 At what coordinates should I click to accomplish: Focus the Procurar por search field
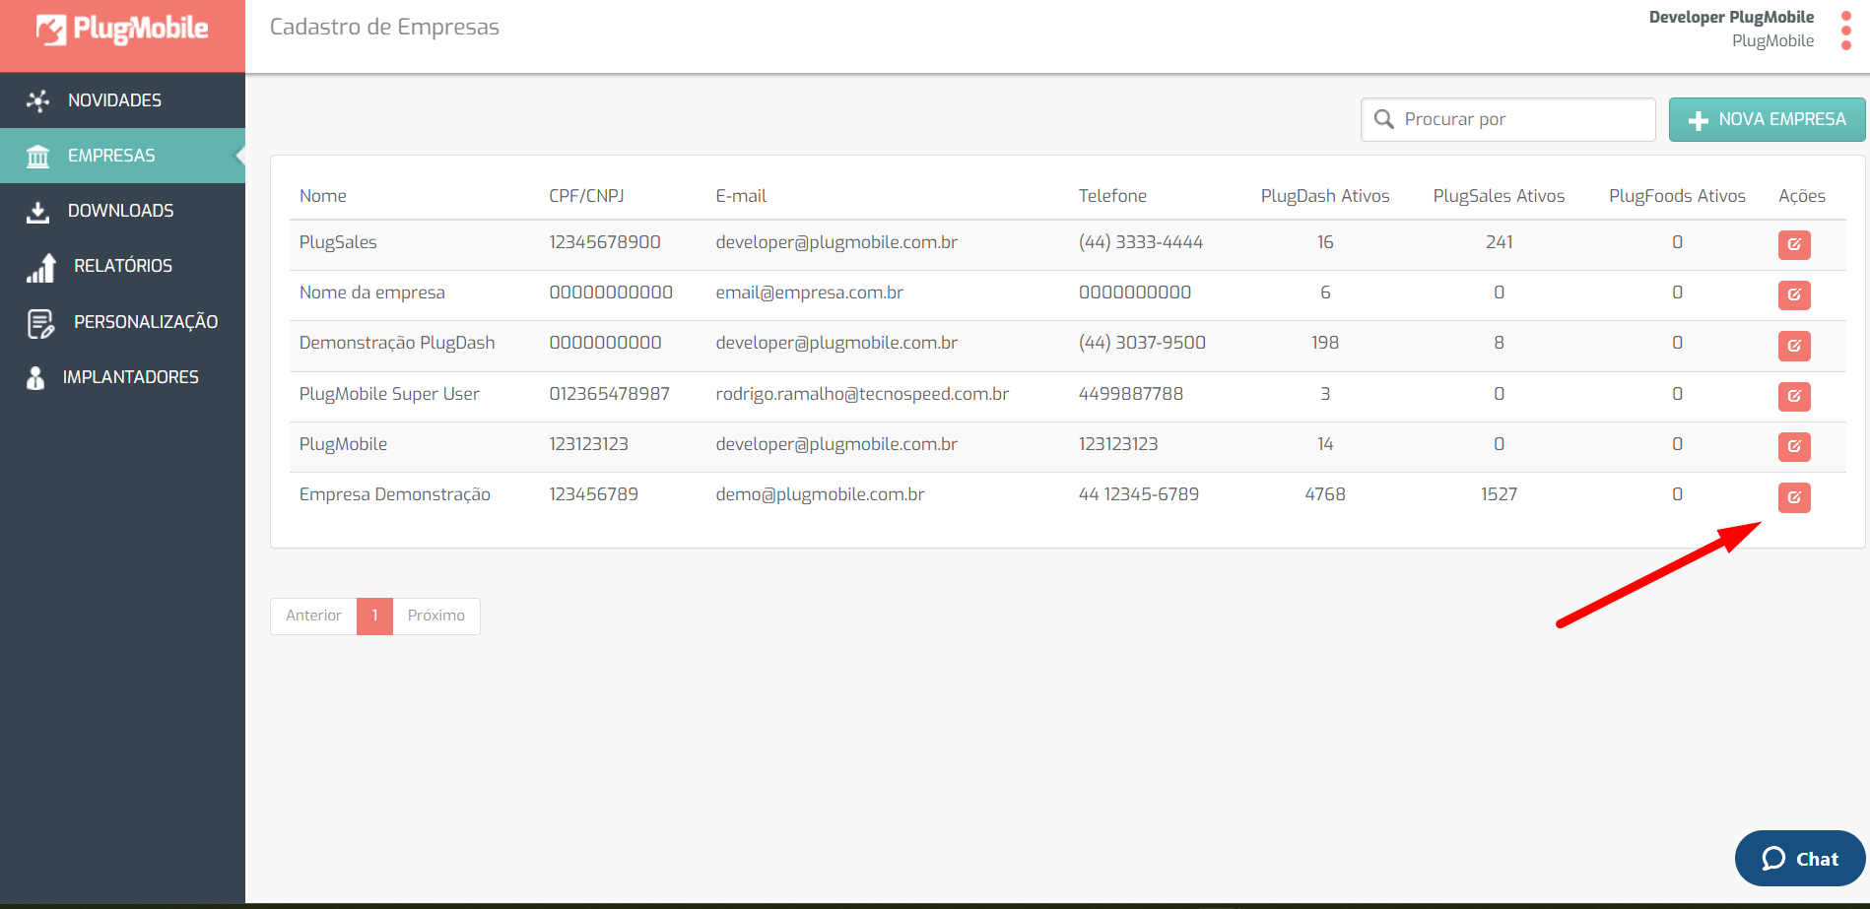pyautogui.click(x=1508, y=119)
